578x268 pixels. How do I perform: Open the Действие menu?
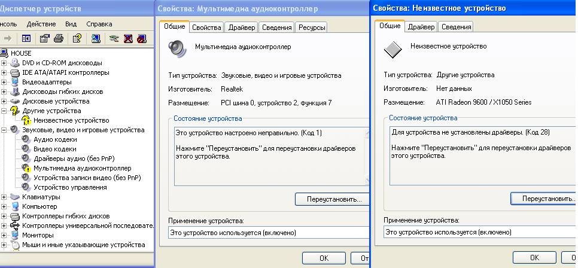click(41, 24)
